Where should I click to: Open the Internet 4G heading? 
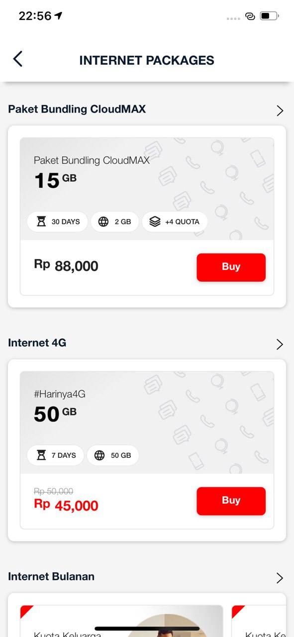[x=37, y=342]
